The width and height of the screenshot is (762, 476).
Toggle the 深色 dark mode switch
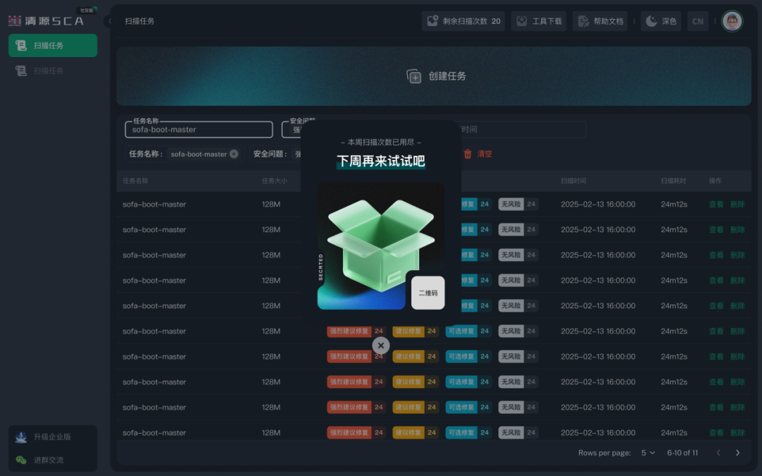[661, 21]
